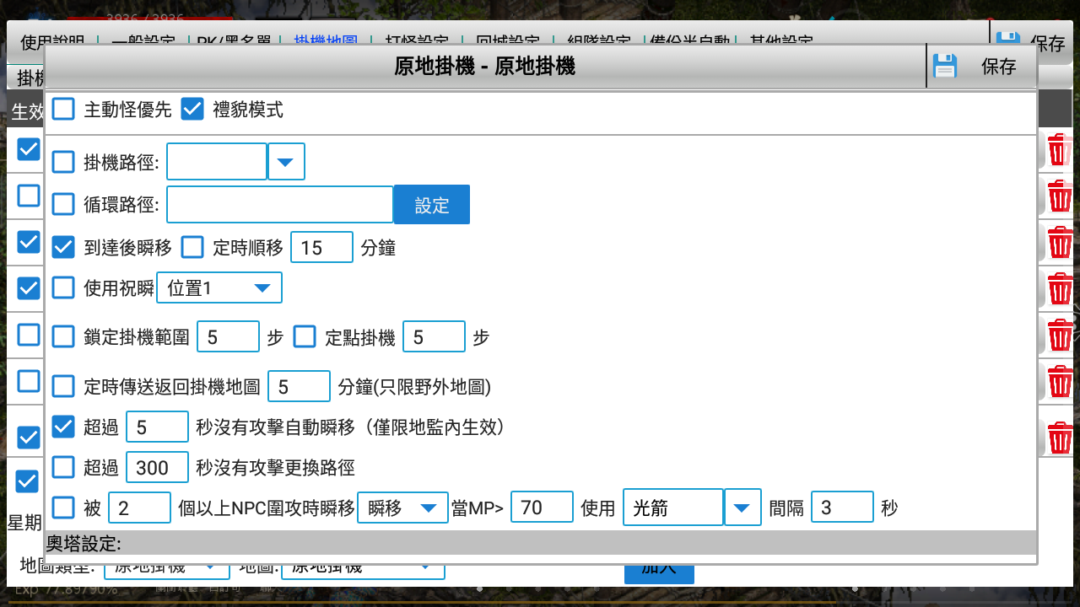Screen dimensions: 1080x607
Task: Click the NPC count field showing 2
Action: [x=140, y=508]
